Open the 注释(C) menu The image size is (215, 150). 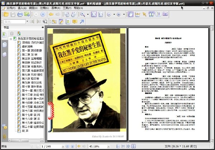(44, 8)
